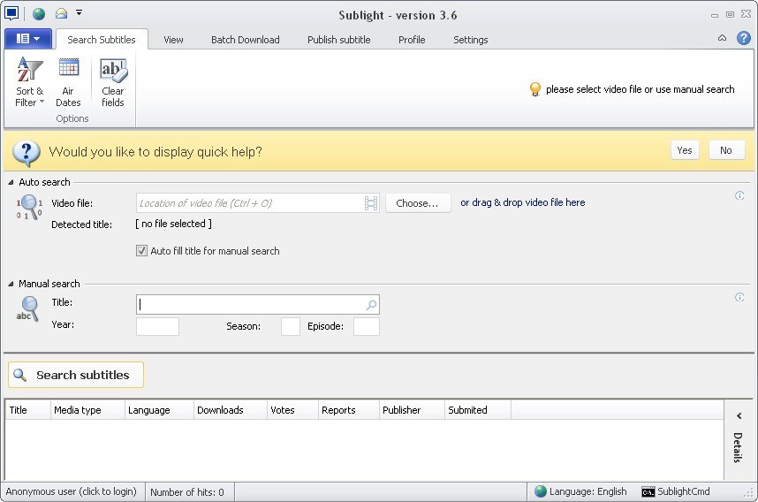Sort results by Publisher column
The height and width of the screenshot is (502, 758).
pyautogui.click(x=412, y=410)
